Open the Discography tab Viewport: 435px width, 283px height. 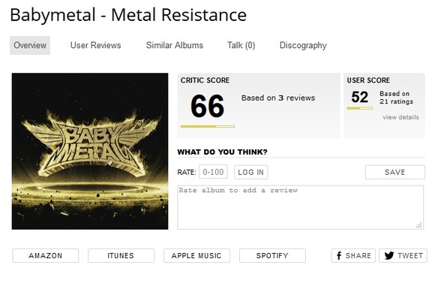tap(303, 45)
